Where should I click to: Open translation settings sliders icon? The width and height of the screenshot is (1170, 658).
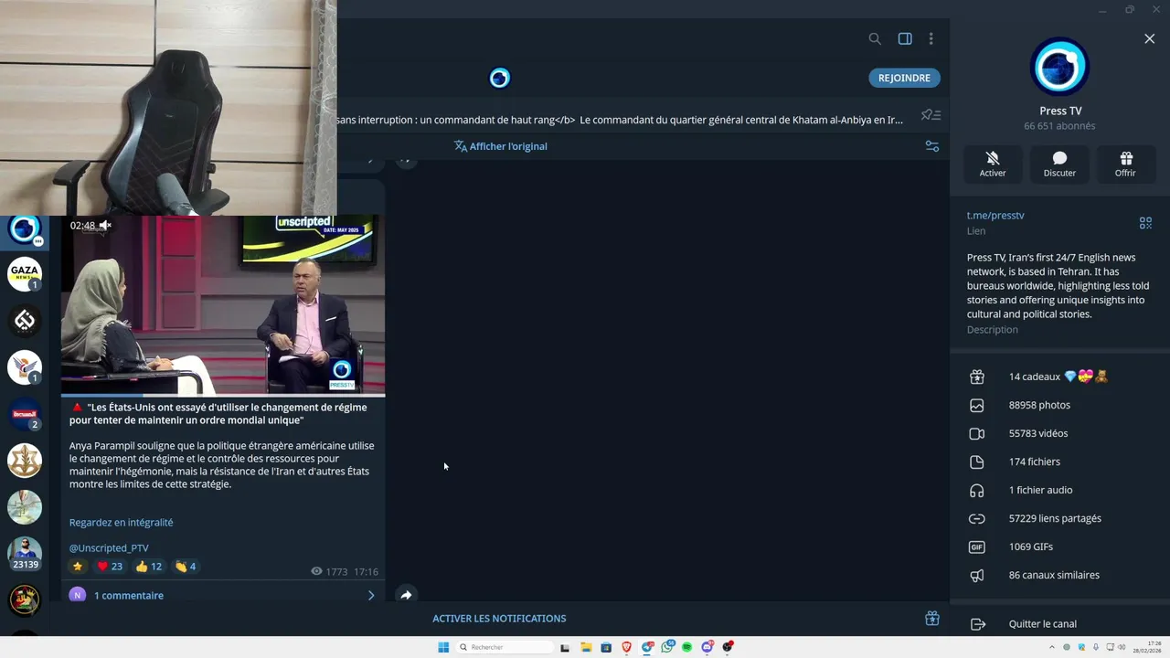pyautogui.click(x=931, y=146)
